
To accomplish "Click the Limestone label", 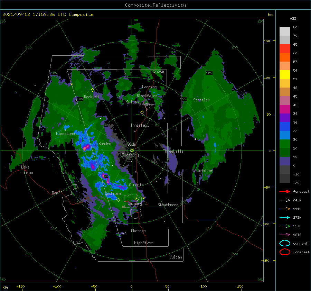I will 65,134.
